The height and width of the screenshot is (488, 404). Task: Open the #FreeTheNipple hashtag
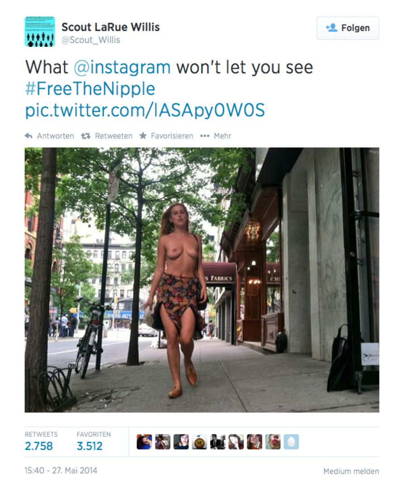click(90, 89)
